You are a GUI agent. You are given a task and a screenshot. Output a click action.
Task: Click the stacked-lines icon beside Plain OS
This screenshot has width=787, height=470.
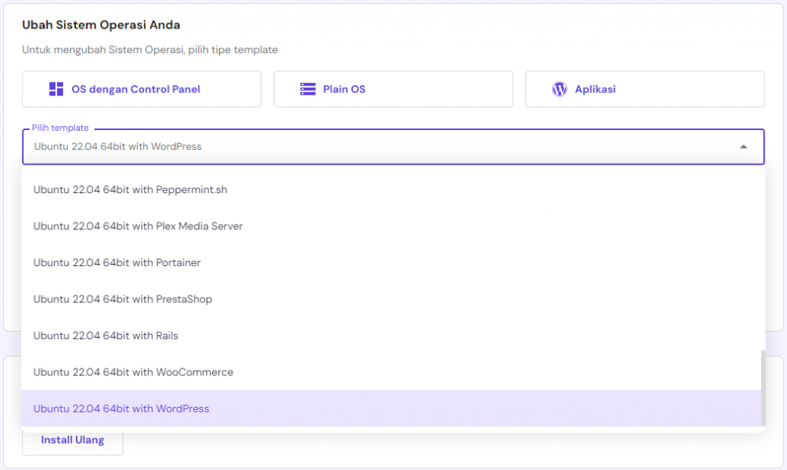coord(307,89)
